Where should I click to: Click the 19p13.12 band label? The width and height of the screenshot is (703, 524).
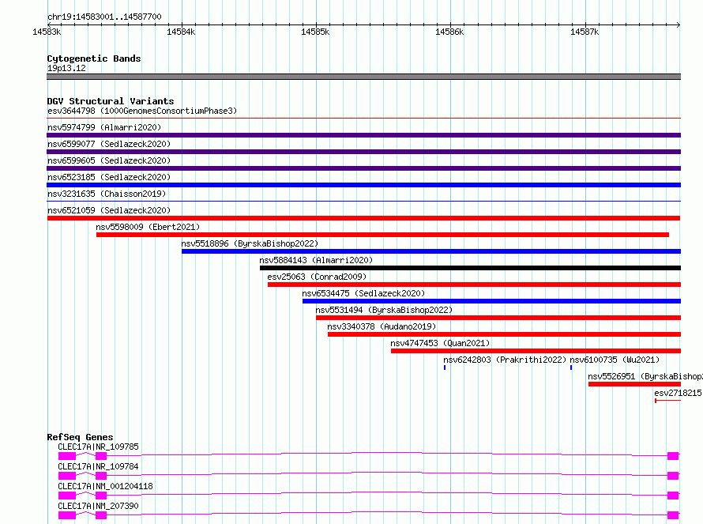coord(66,68)
